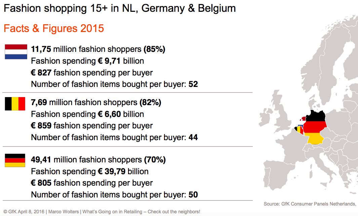Click Germany's items bought per buyer: 50
This screenshot has height=216, width=358.
click(x=114, y=195)
